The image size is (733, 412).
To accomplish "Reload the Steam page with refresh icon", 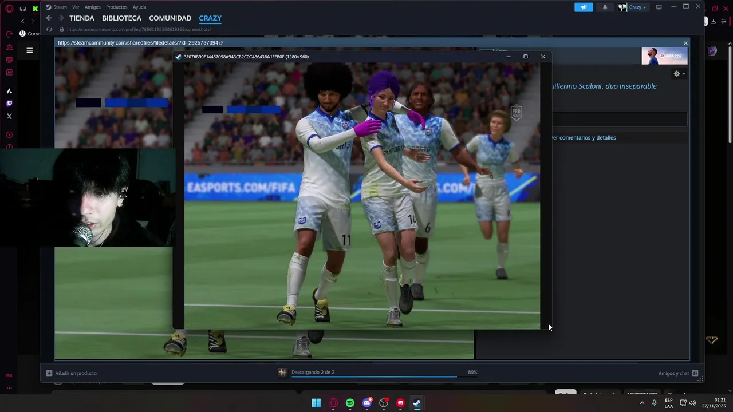I will (49, 29).
